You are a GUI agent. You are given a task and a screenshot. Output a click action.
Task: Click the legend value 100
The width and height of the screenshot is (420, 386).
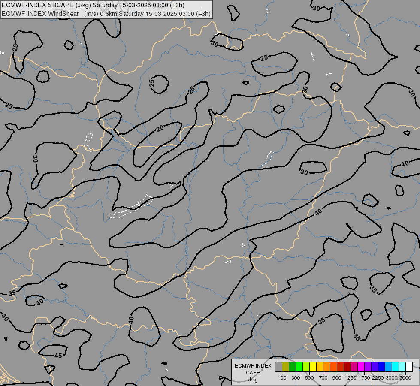tap(282, 378)
